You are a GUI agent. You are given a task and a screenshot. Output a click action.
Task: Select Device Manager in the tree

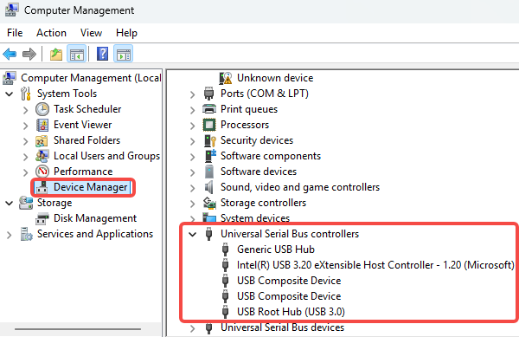pyautogui.click(x=90, y=187)
